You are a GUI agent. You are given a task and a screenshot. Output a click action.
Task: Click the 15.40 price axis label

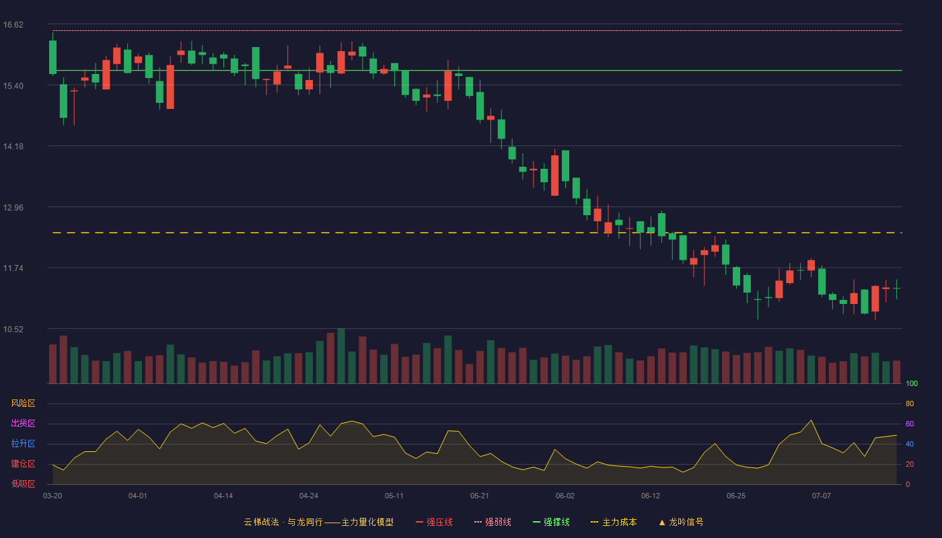click(13, 85)
